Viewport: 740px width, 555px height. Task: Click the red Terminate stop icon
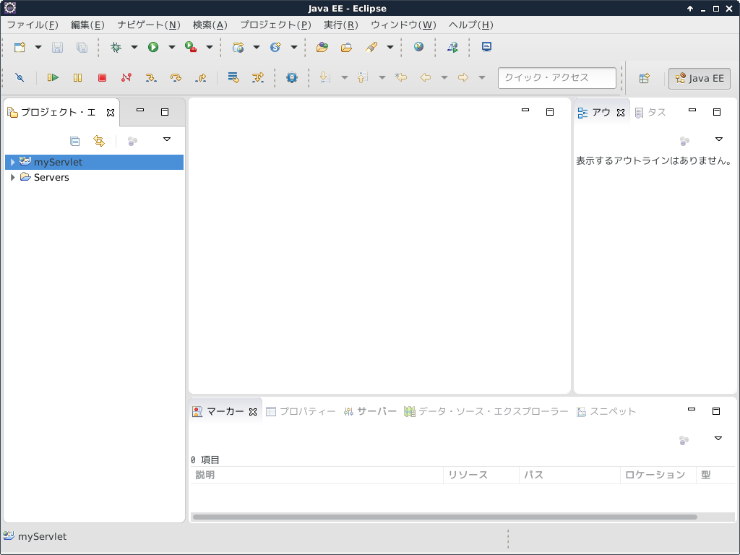pyautogui.click(x=102, y=77)
